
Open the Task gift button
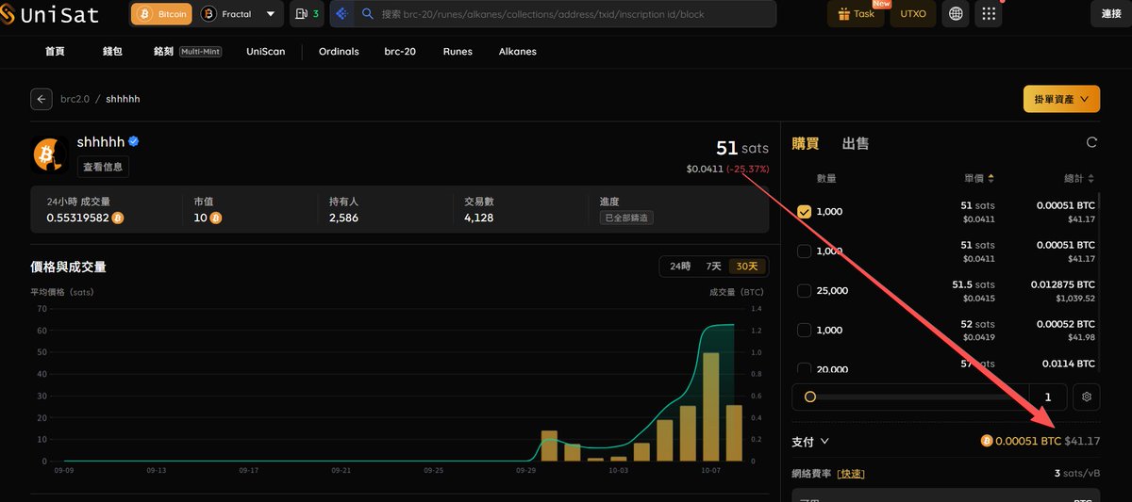[856, 14]
